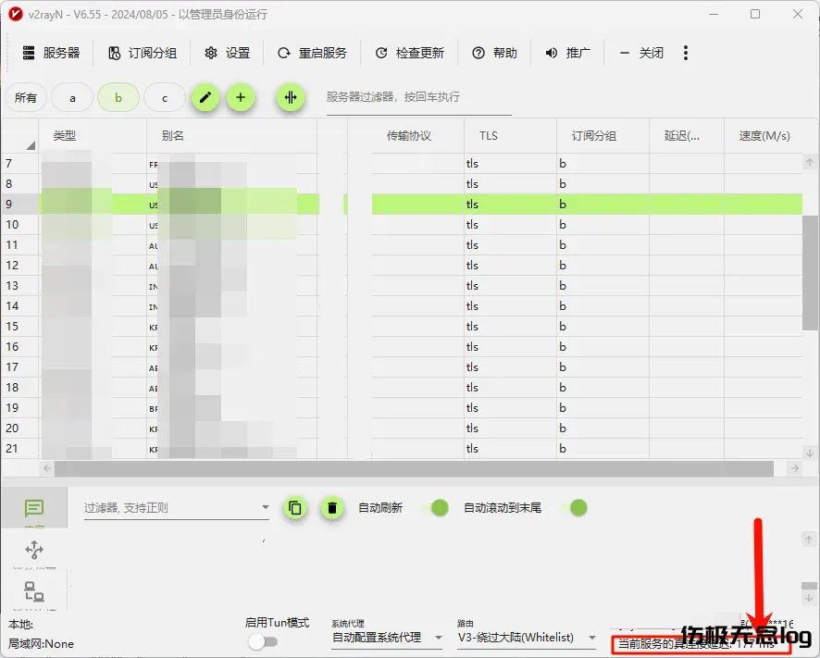Select server row number 8
Image resolution: width=820 pixels, height=658 pixels.
click(402, 184)
